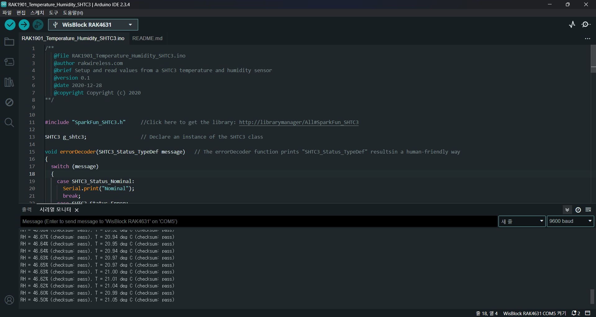Start debugging with the debug icon
Screen dimensions: 596x317
click(38, 25)
